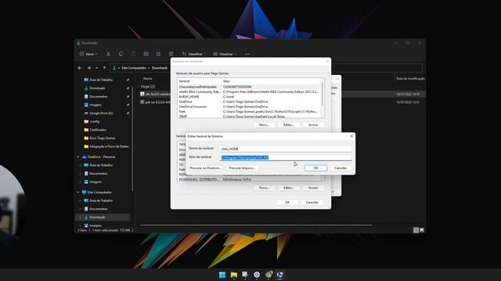Click the Valor column header in the user variables list
The image size is (501, 281).
[x=271, y=81]
